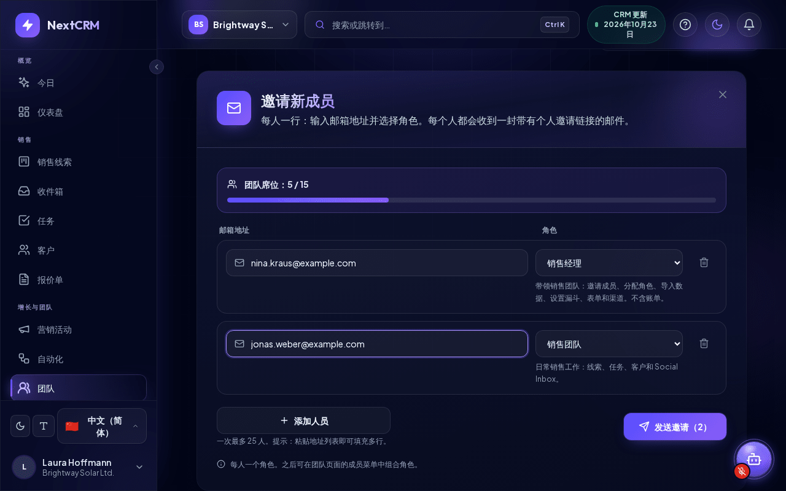Screen dimensions: 786x491
Task: Click the mail icon in the dialog header
Action: tap(234, 108)
